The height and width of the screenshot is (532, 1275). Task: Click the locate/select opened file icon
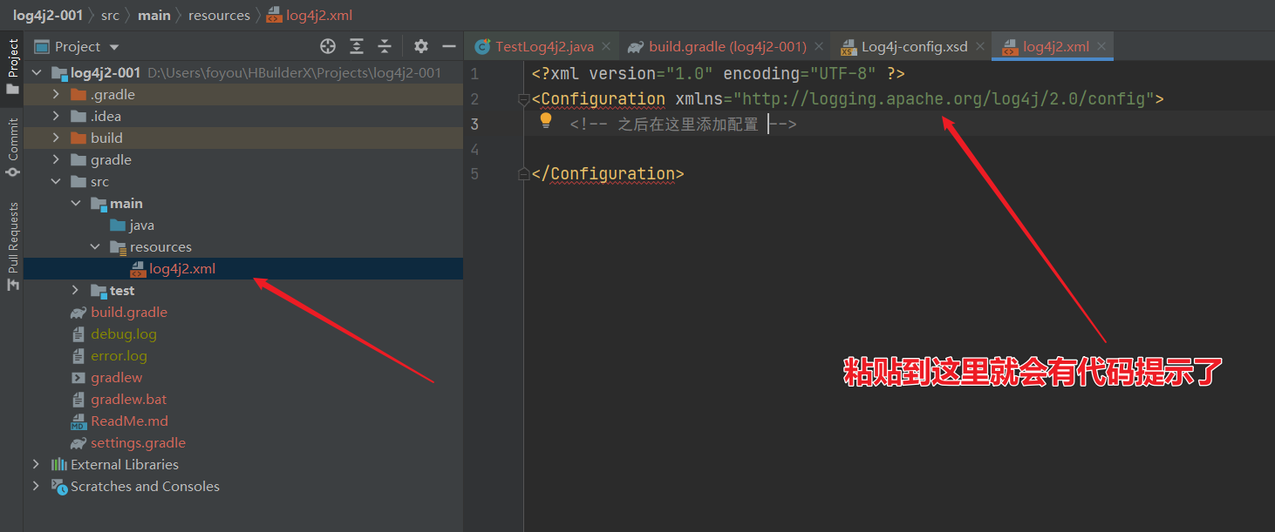click(328, 46)
